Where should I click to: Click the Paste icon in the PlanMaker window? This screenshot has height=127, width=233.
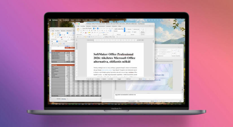(x=53, y=34)
